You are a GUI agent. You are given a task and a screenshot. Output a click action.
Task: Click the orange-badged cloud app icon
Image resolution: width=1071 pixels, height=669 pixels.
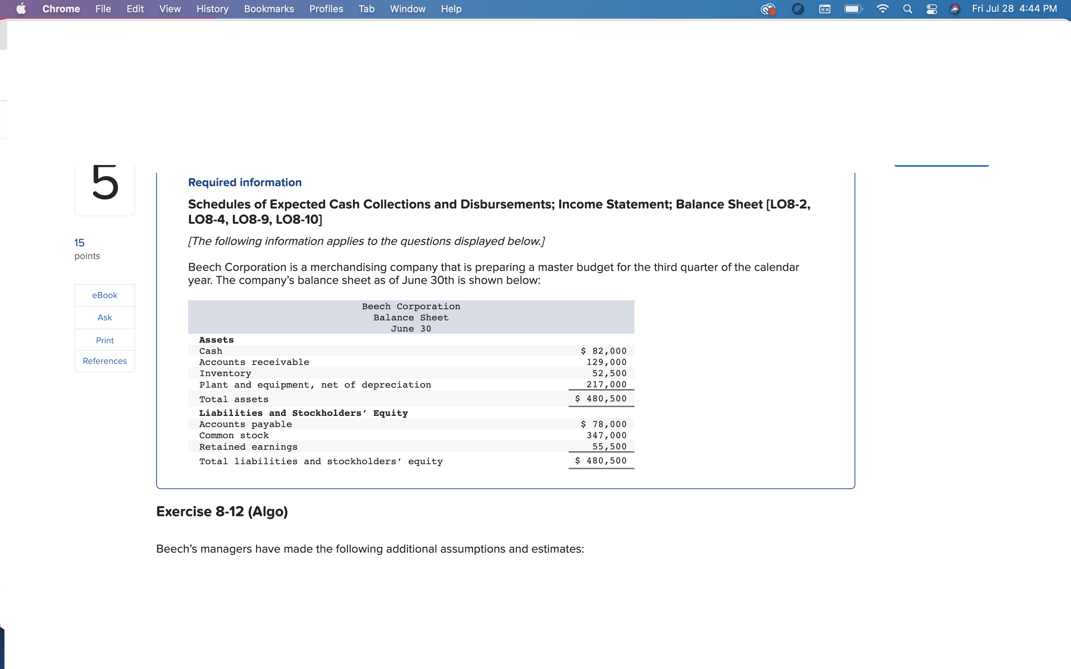768,9
